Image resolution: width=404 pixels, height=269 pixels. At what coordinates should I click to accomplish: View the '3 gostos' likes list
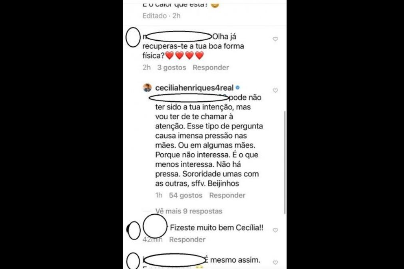pyautogui.click(x=171, y=67)
